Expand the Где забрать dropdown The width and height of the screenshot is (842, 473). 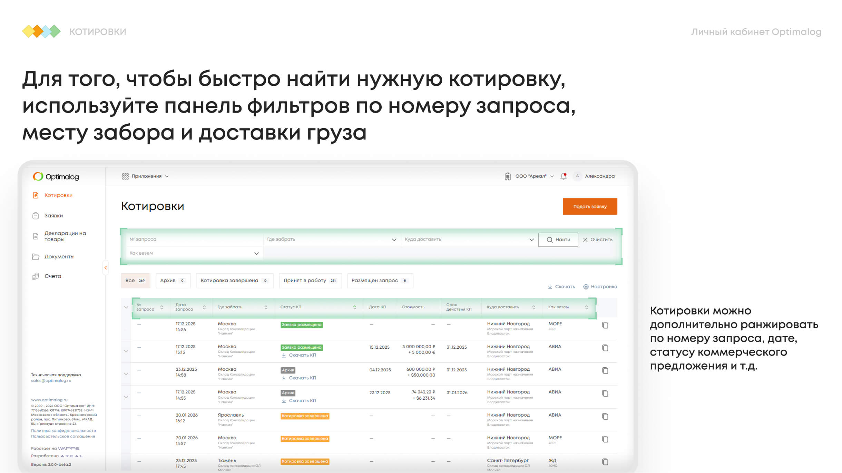394,239
